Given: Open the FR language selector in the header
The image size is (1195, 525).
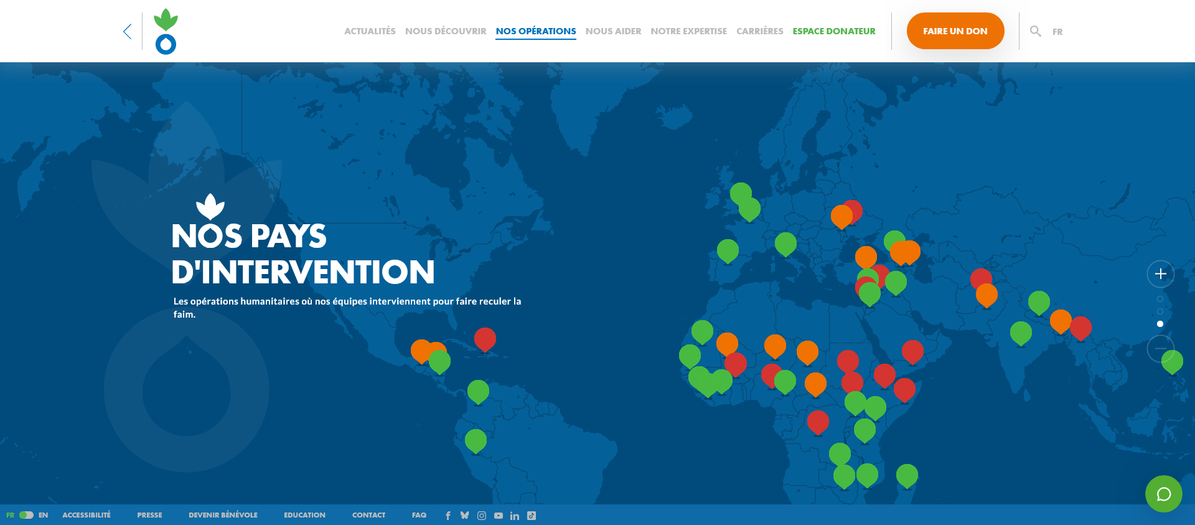Looking at the screenshot, I should pyautogui.click(x=1057, y=32).
